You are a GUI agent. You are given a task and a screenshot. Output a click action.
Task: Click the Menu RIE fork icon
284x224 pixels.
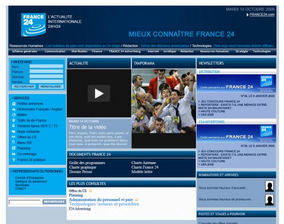coord(13,142)
